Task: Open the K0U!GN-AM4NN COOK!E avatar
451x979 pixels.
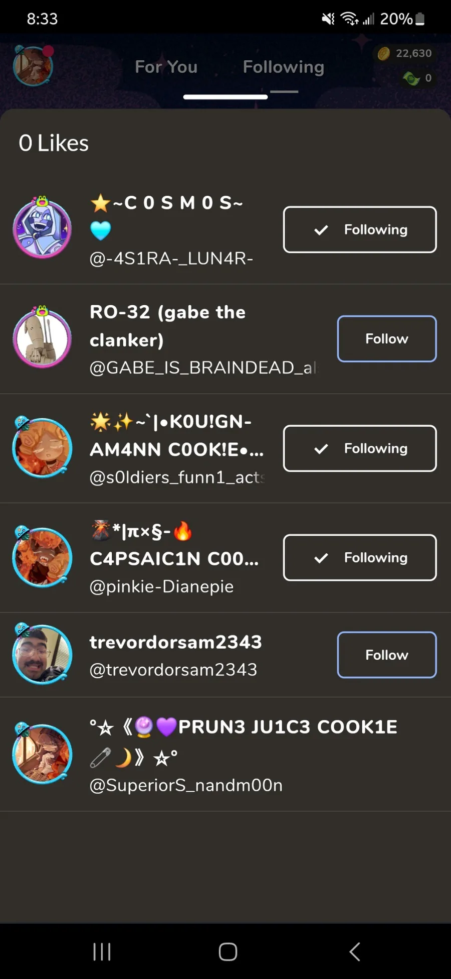Action: pos(42,447)
